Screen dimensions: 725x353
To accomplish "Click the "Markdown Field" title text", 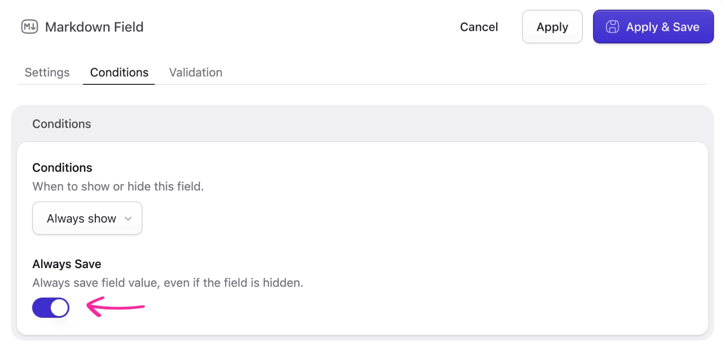I will click(x=94, y=27).
